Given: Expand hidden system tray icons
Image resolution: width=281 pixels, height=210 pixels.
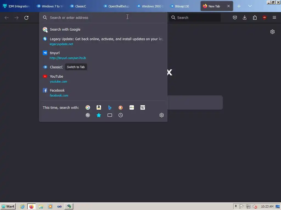Looking at the screenshot, I should pos(236,206).
